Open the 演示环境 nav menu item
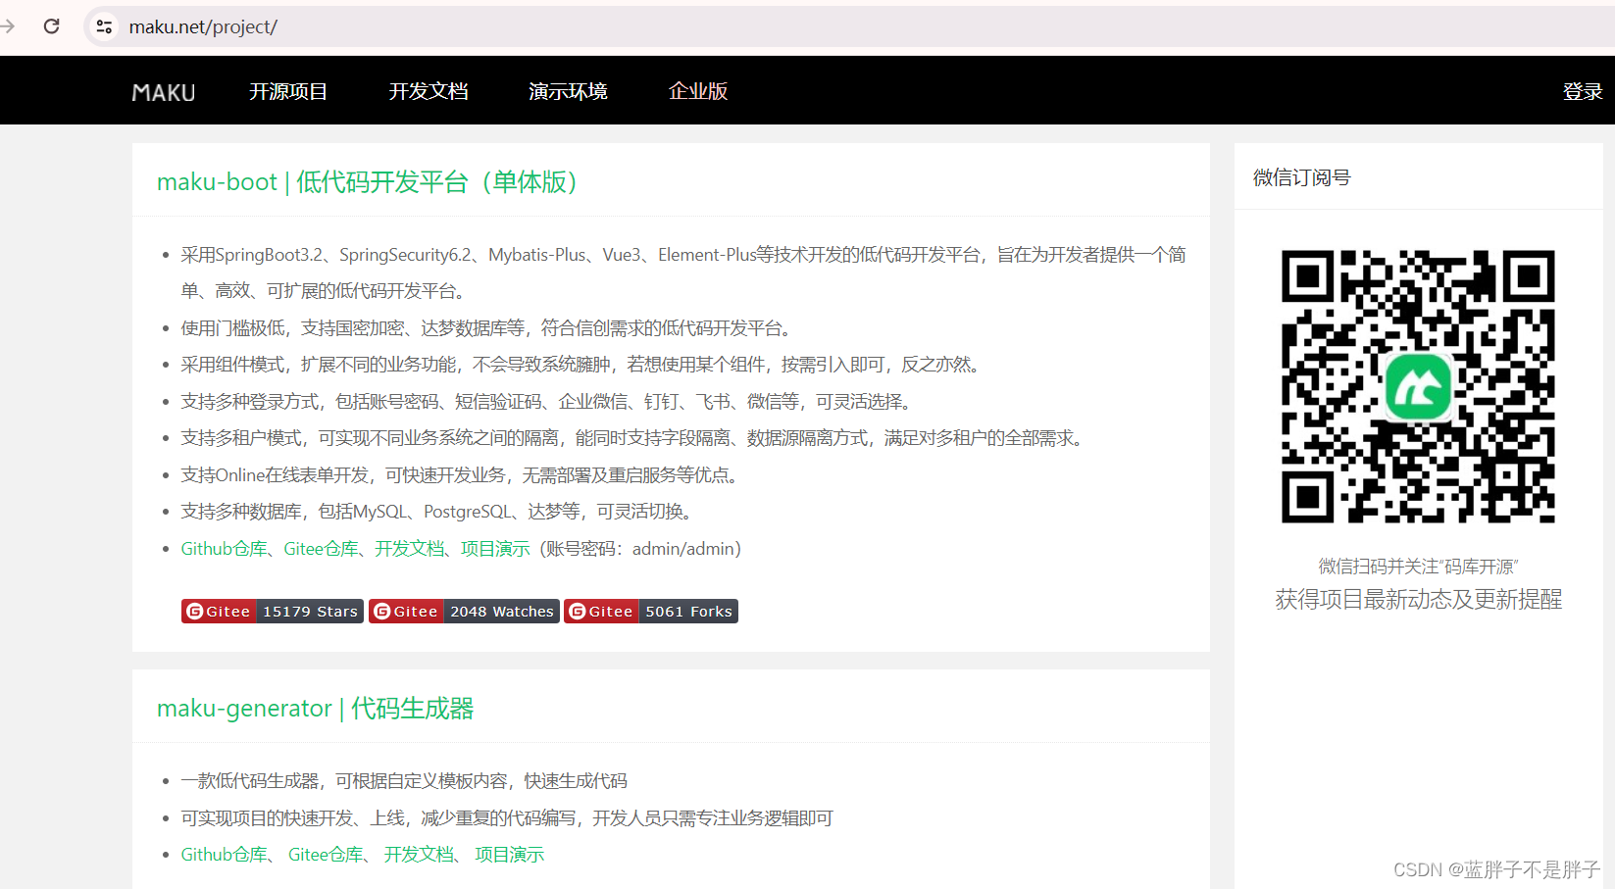The width and height of the screenshot is (1615, 889). click(x=568, y=91)
